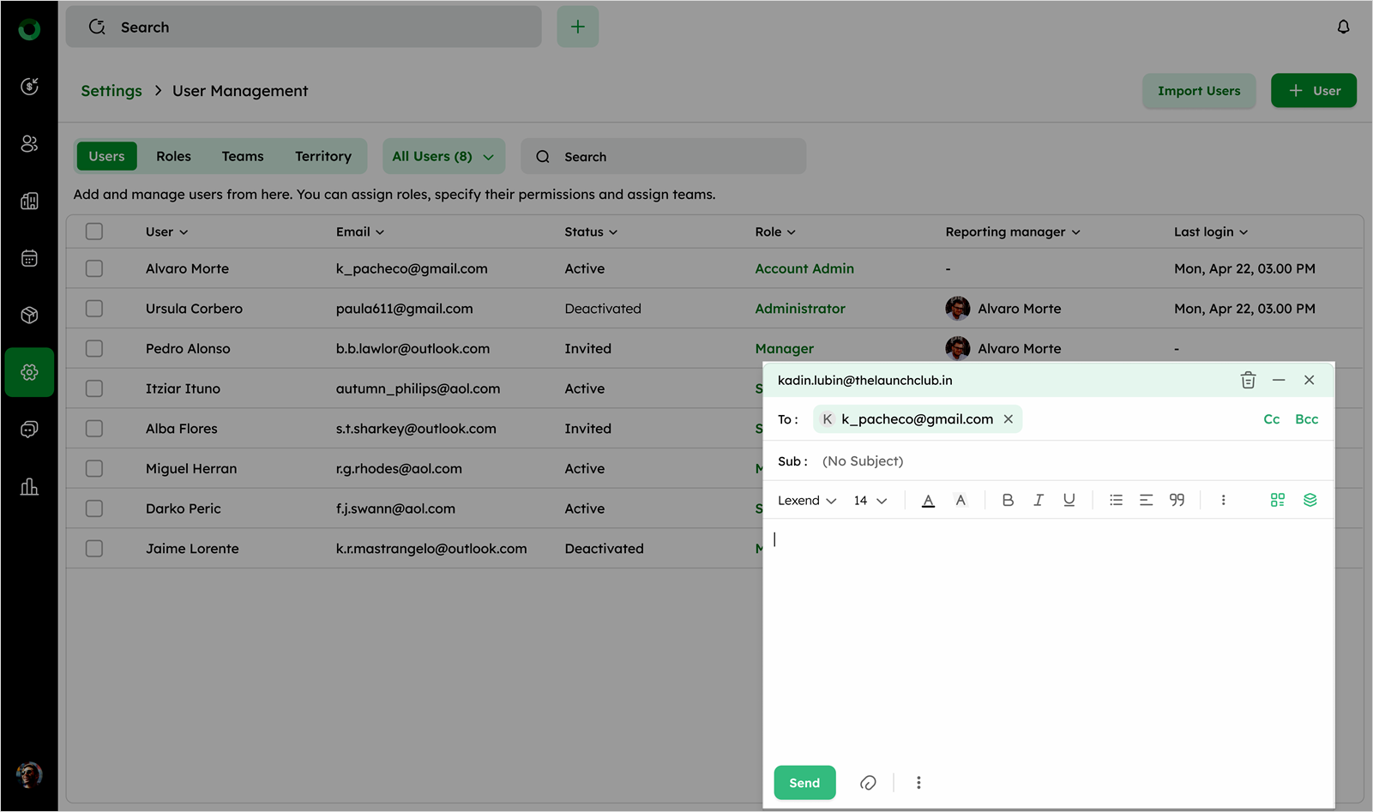Screen dimensions: 1373x812
Task: Apply italic formatting in email composer
Action: pos(1038,500)
